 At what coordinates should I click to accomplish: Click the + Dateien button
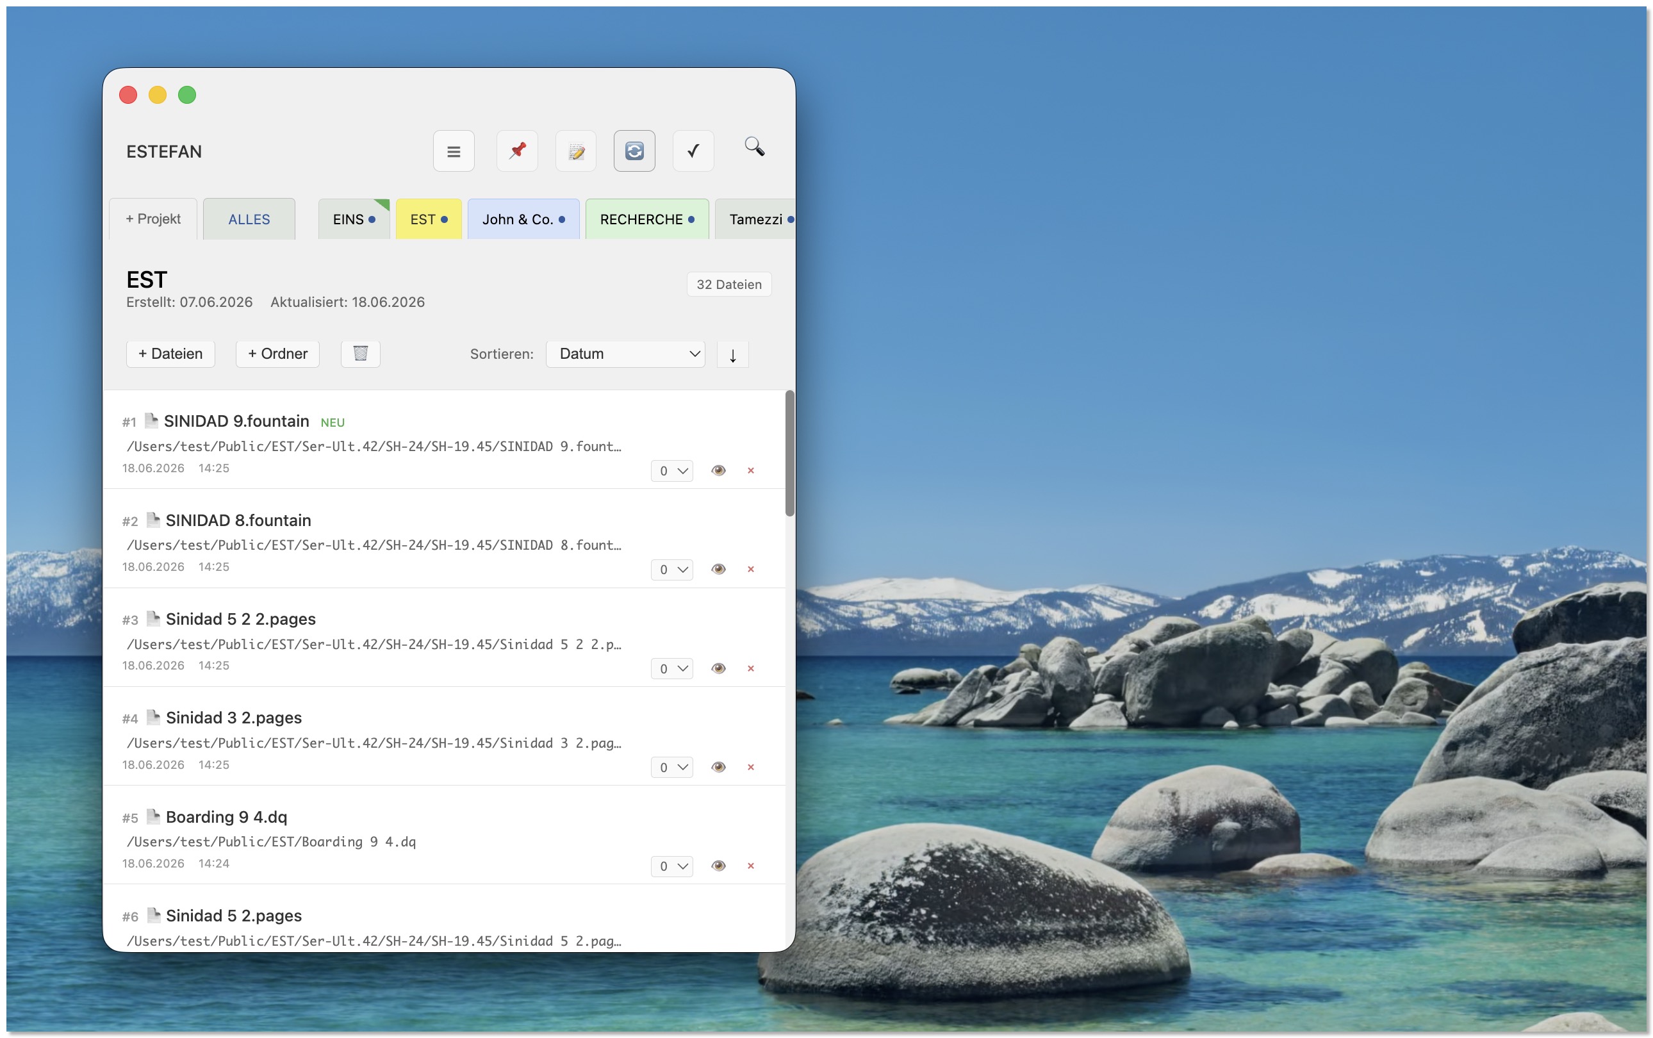pos(170,354)
